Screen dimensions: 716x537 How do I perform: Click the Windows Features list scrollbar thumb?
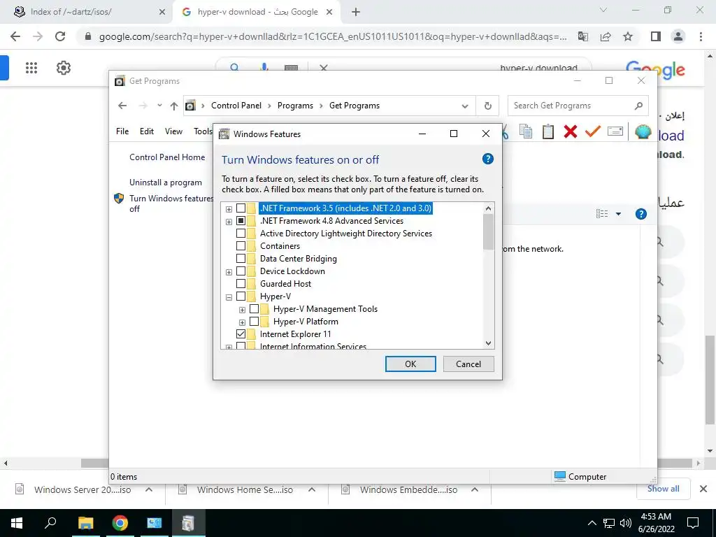pos(488,231)
